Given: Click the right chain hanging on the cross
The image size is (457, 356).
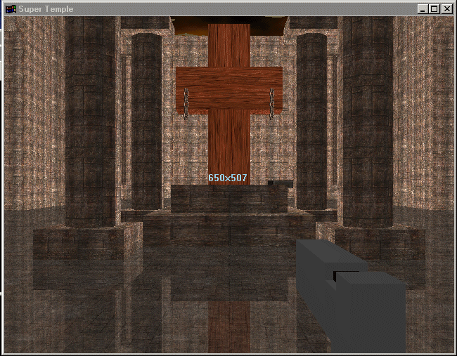Looking at the screenshot, I should (271, 103).
